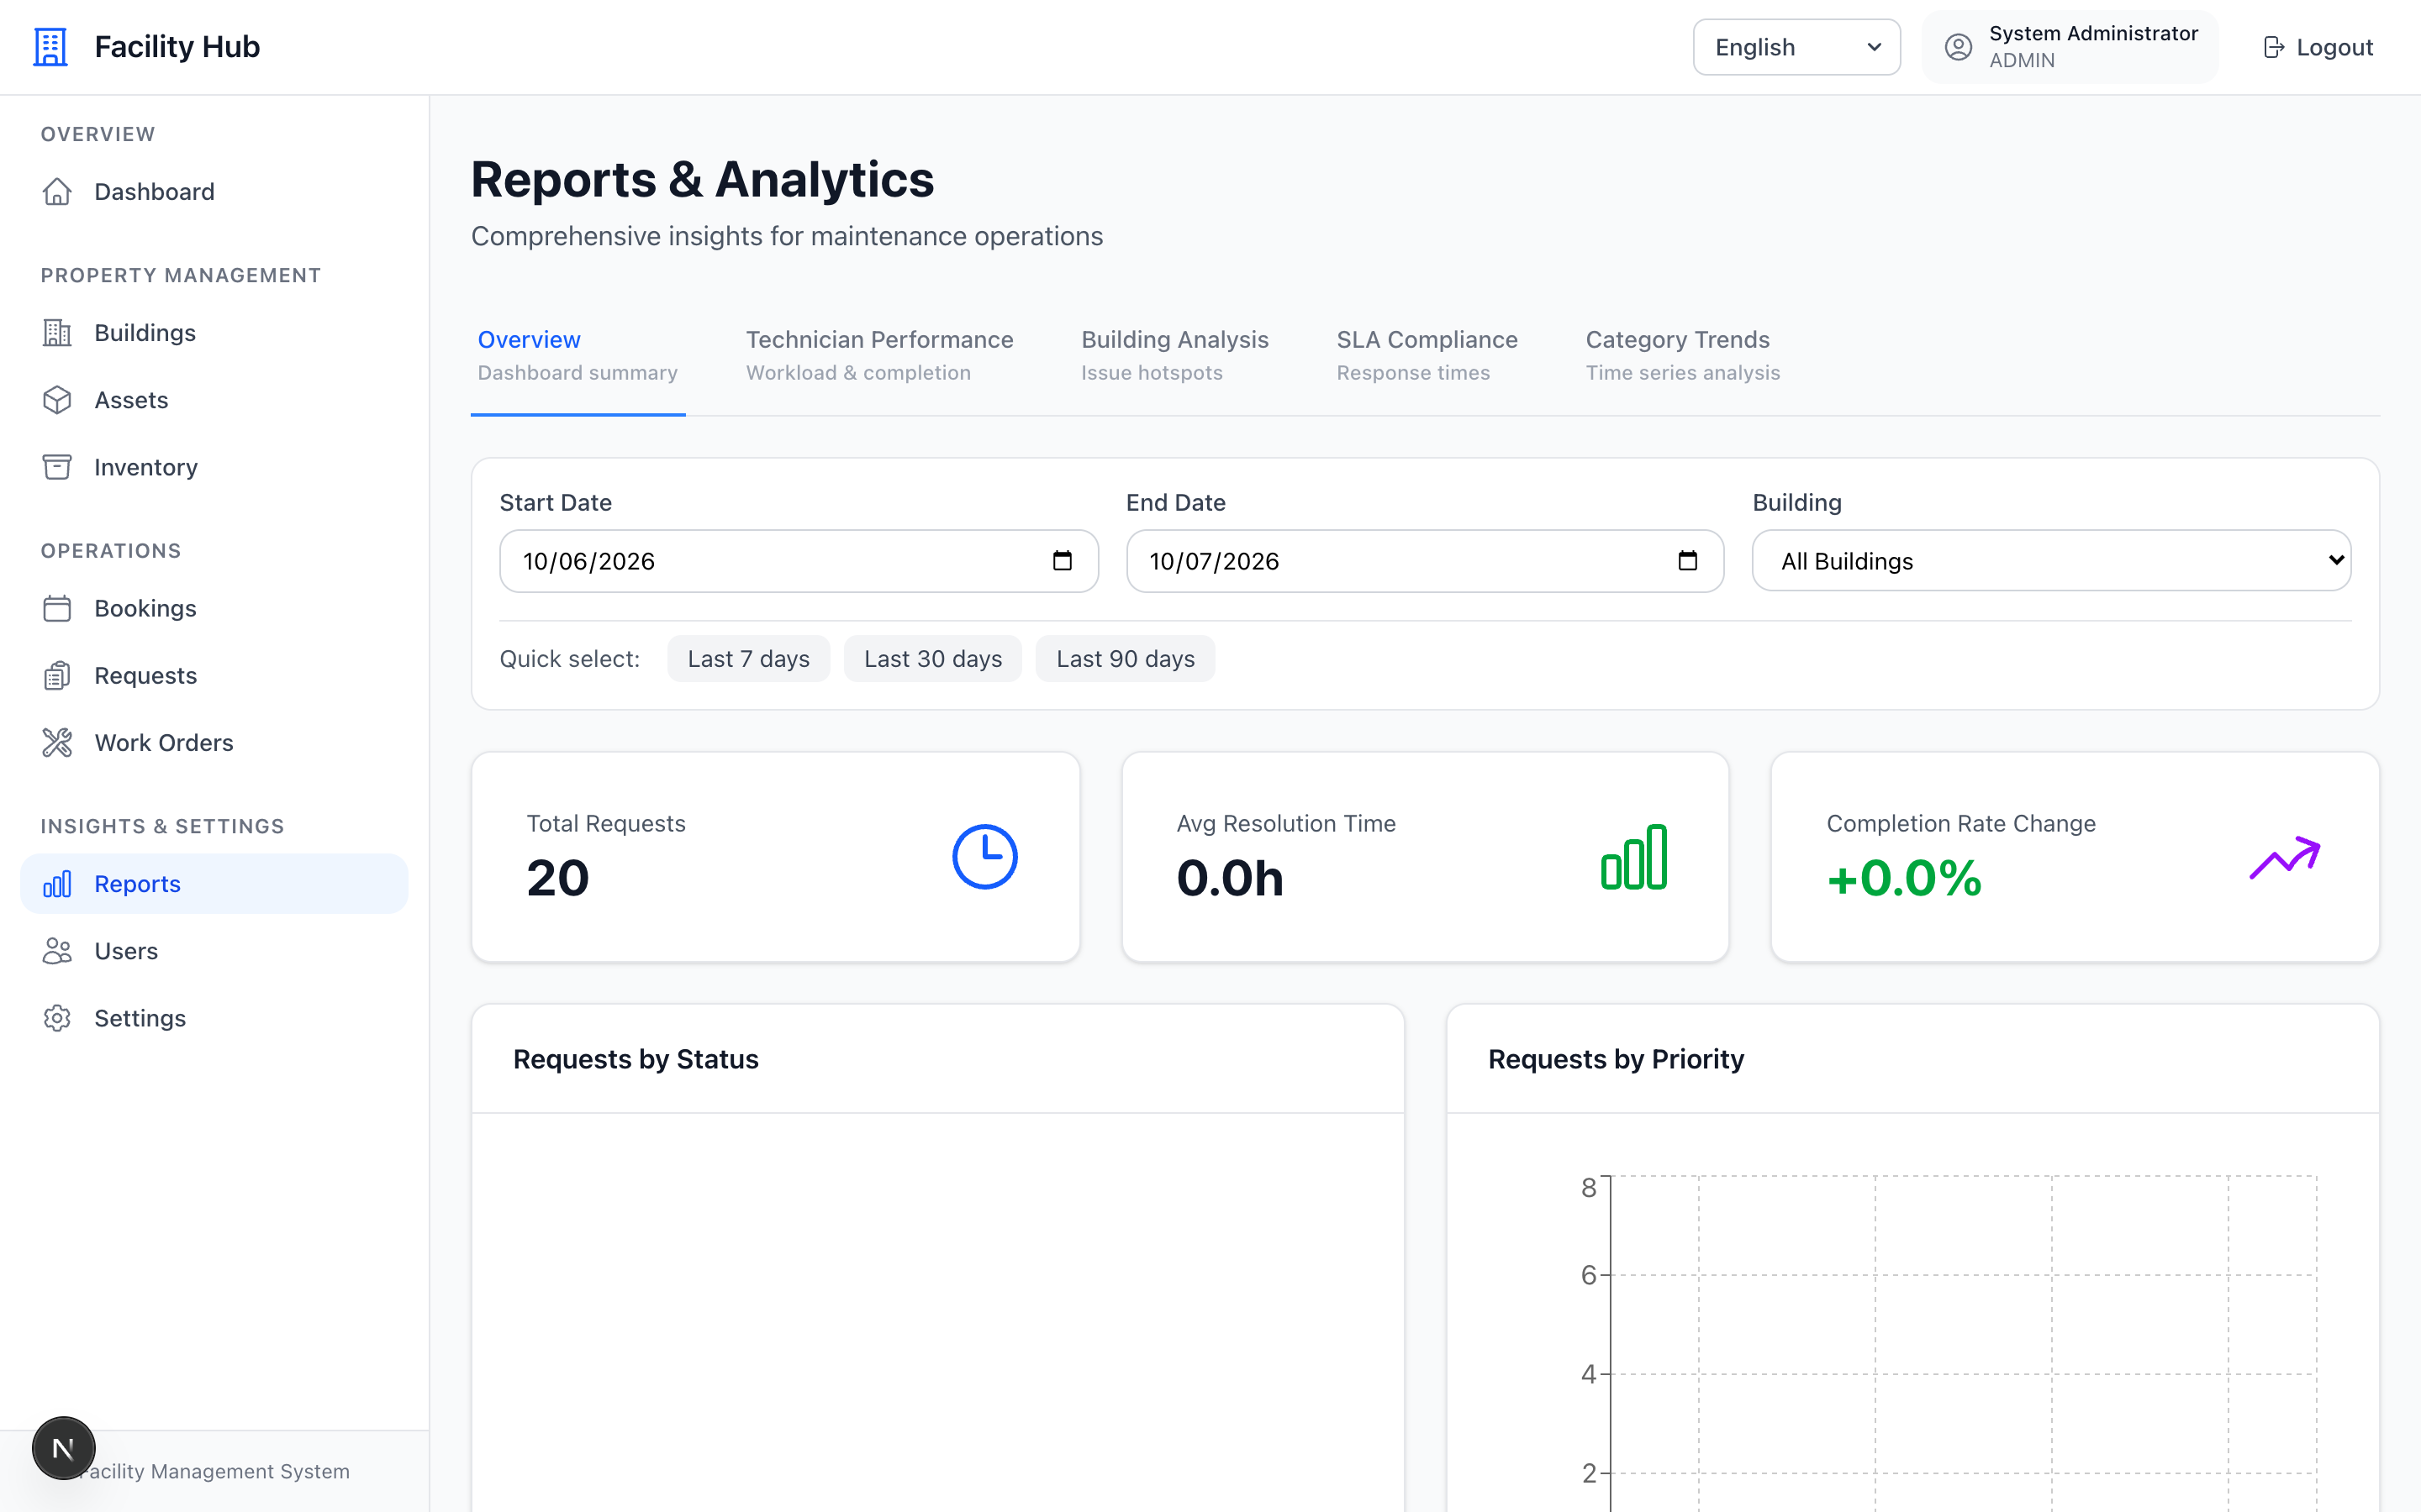Switch to the Building Analysis tab
Screen dimensions: 2421x1512
coord(1174,355)
